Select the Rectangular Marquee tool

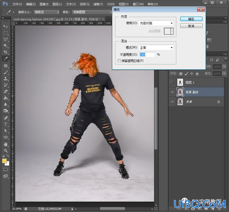[x=6, y=33]
